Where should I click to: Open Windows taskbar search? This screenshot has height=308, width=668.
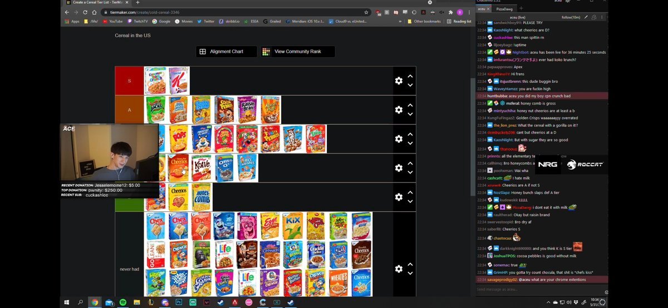pos(80,302)
